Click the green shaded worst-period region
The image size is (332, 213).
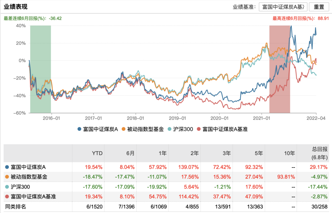click(x=40, y=69)
